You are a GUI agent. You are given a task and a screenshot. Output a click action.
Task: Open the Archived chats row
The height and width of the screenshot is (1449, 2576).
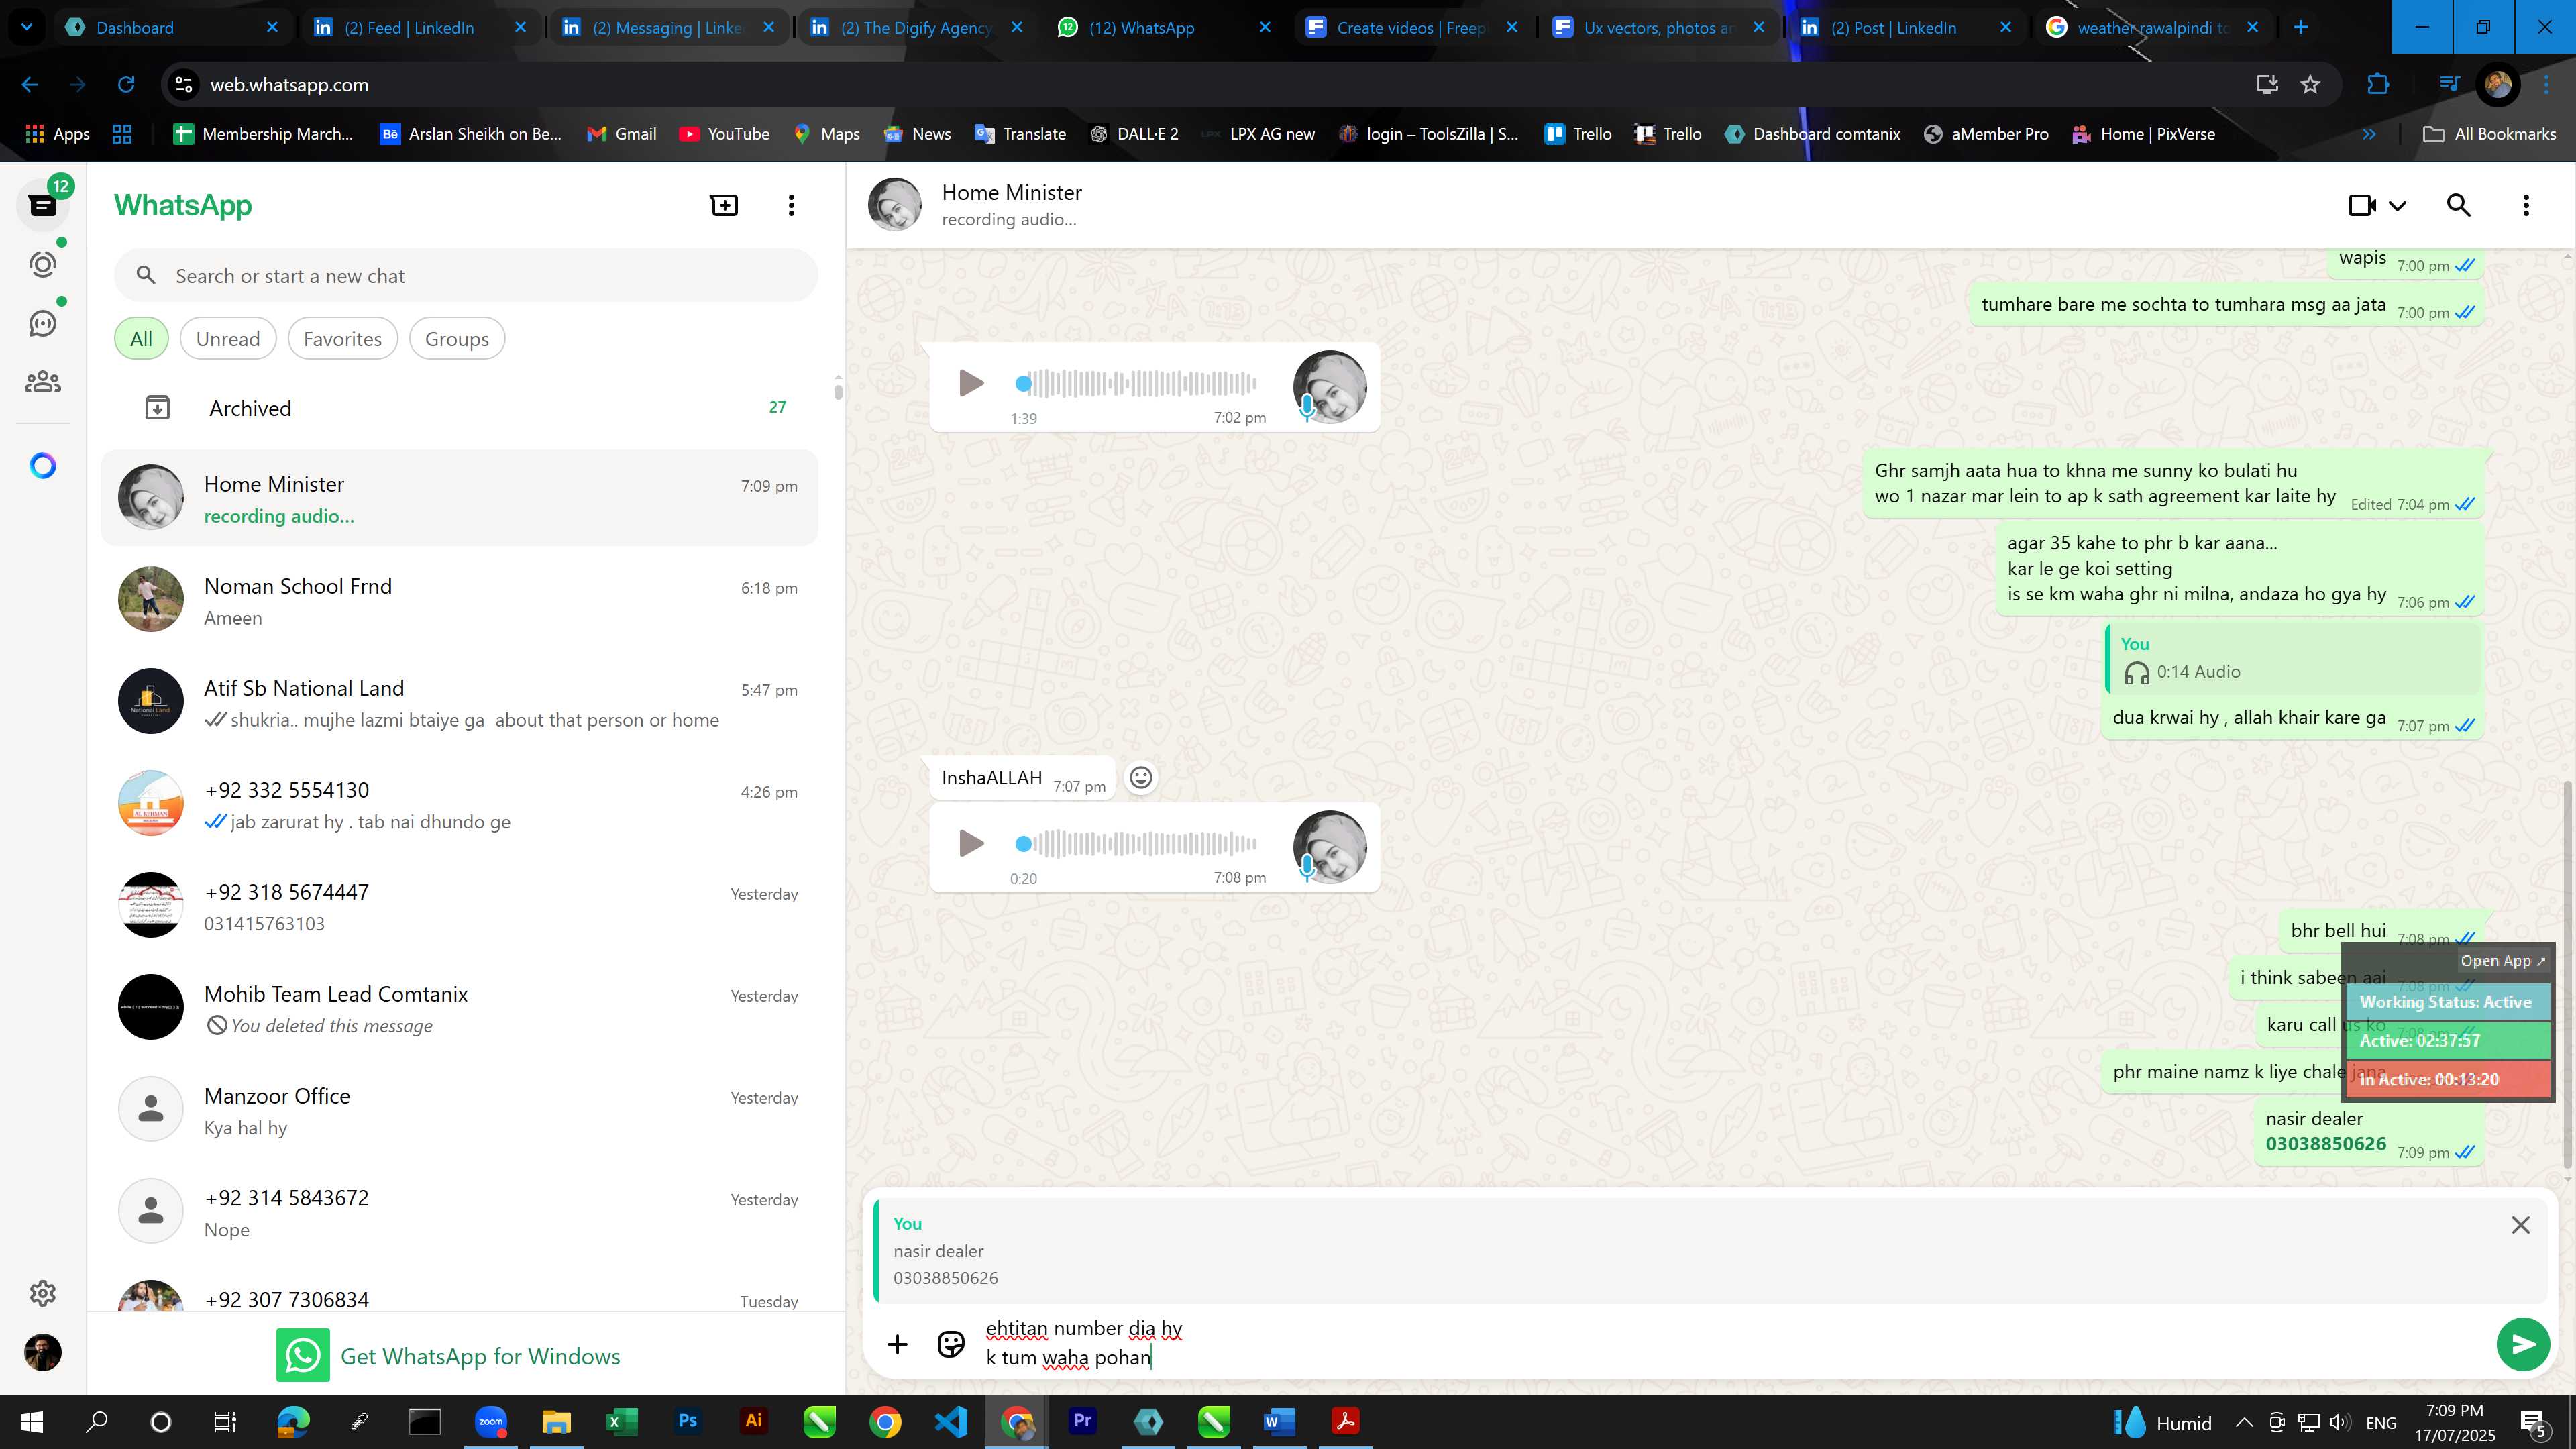click(460, 408)
